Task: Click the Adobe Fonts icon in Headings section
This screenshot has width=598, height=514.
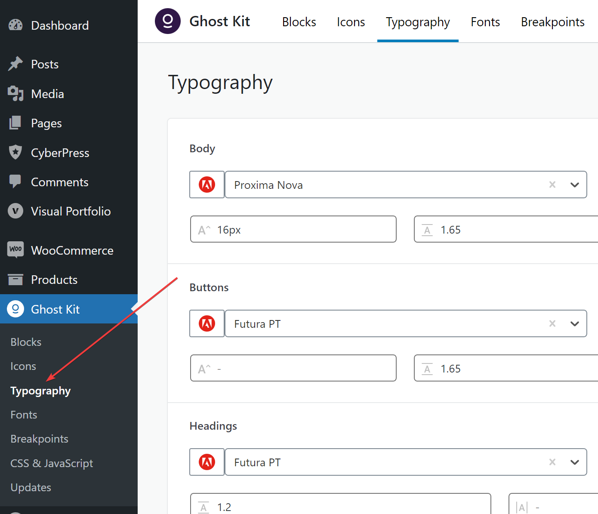Action: 207,462
